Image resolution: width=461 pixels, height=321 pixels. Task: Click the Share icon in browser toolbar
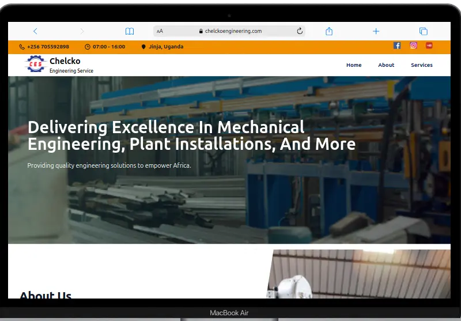pos(329,31)
